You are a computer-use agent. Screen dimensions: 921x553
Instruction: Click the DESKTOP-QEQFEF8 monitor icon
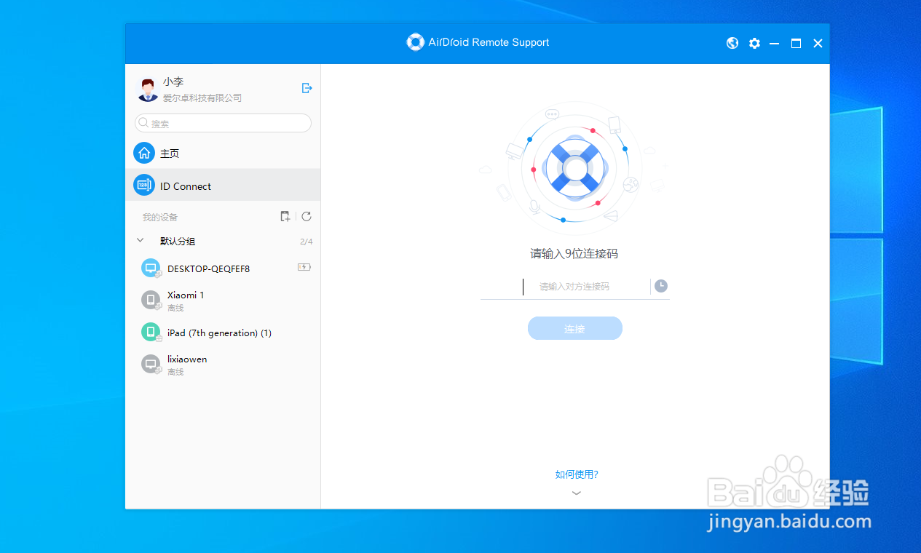pyautogui.click(x=151, y=268)
